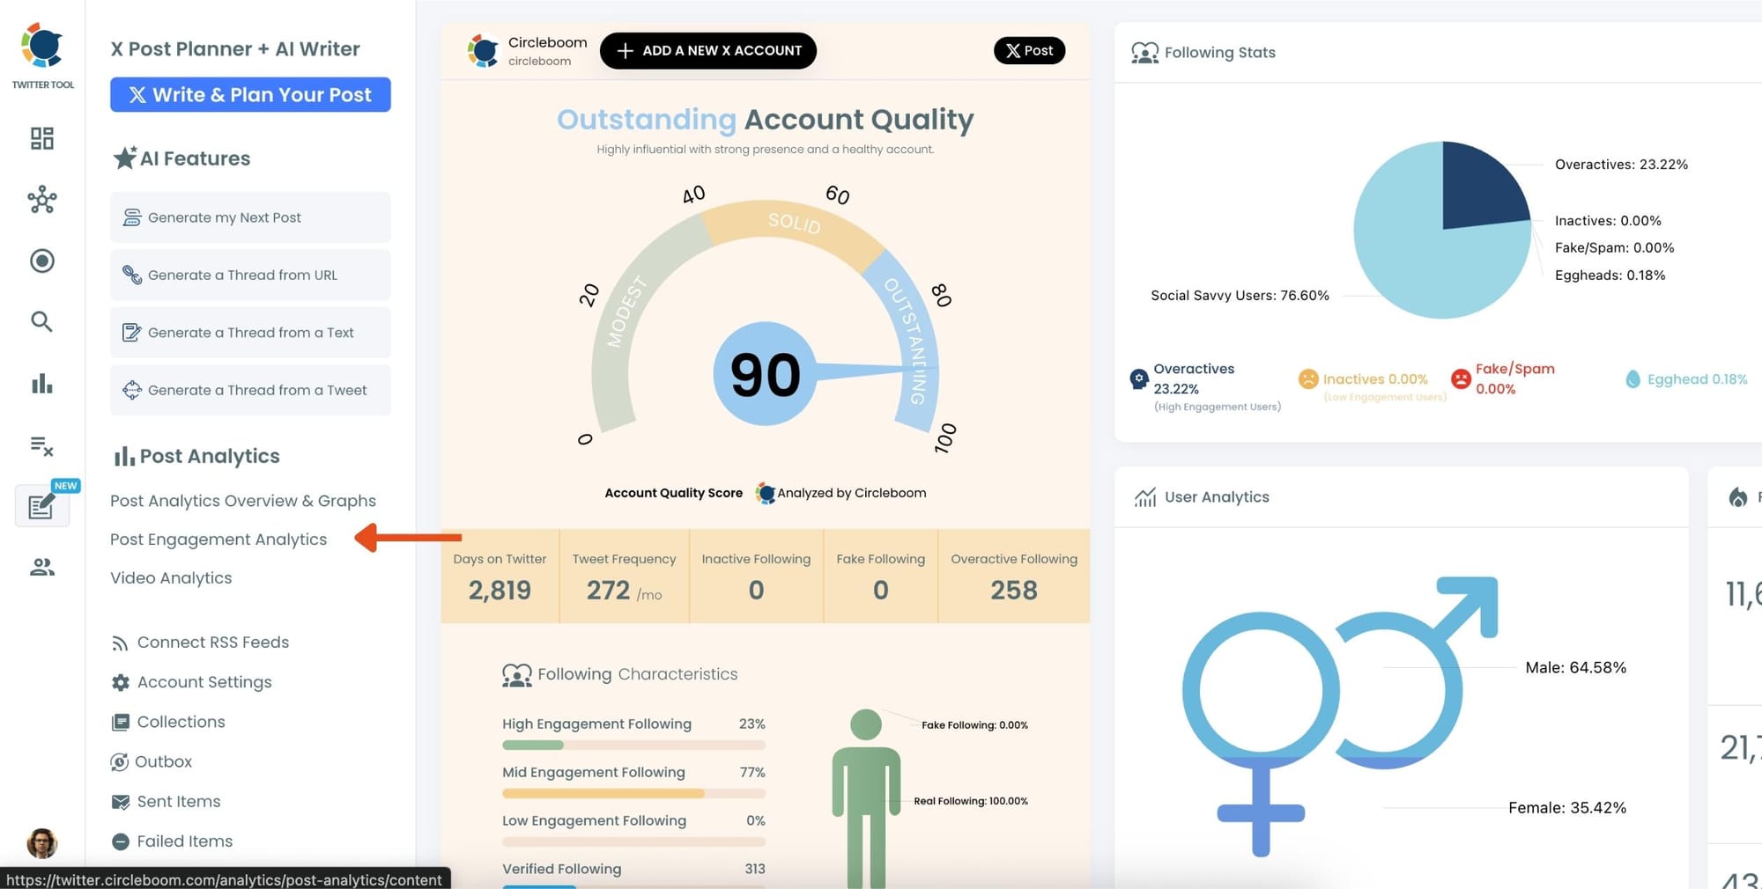Click ADD A NEW X ACCOUNT
Image resolution: width=1762 pixels, height=889 pixels.
click(x=707, y=50)
